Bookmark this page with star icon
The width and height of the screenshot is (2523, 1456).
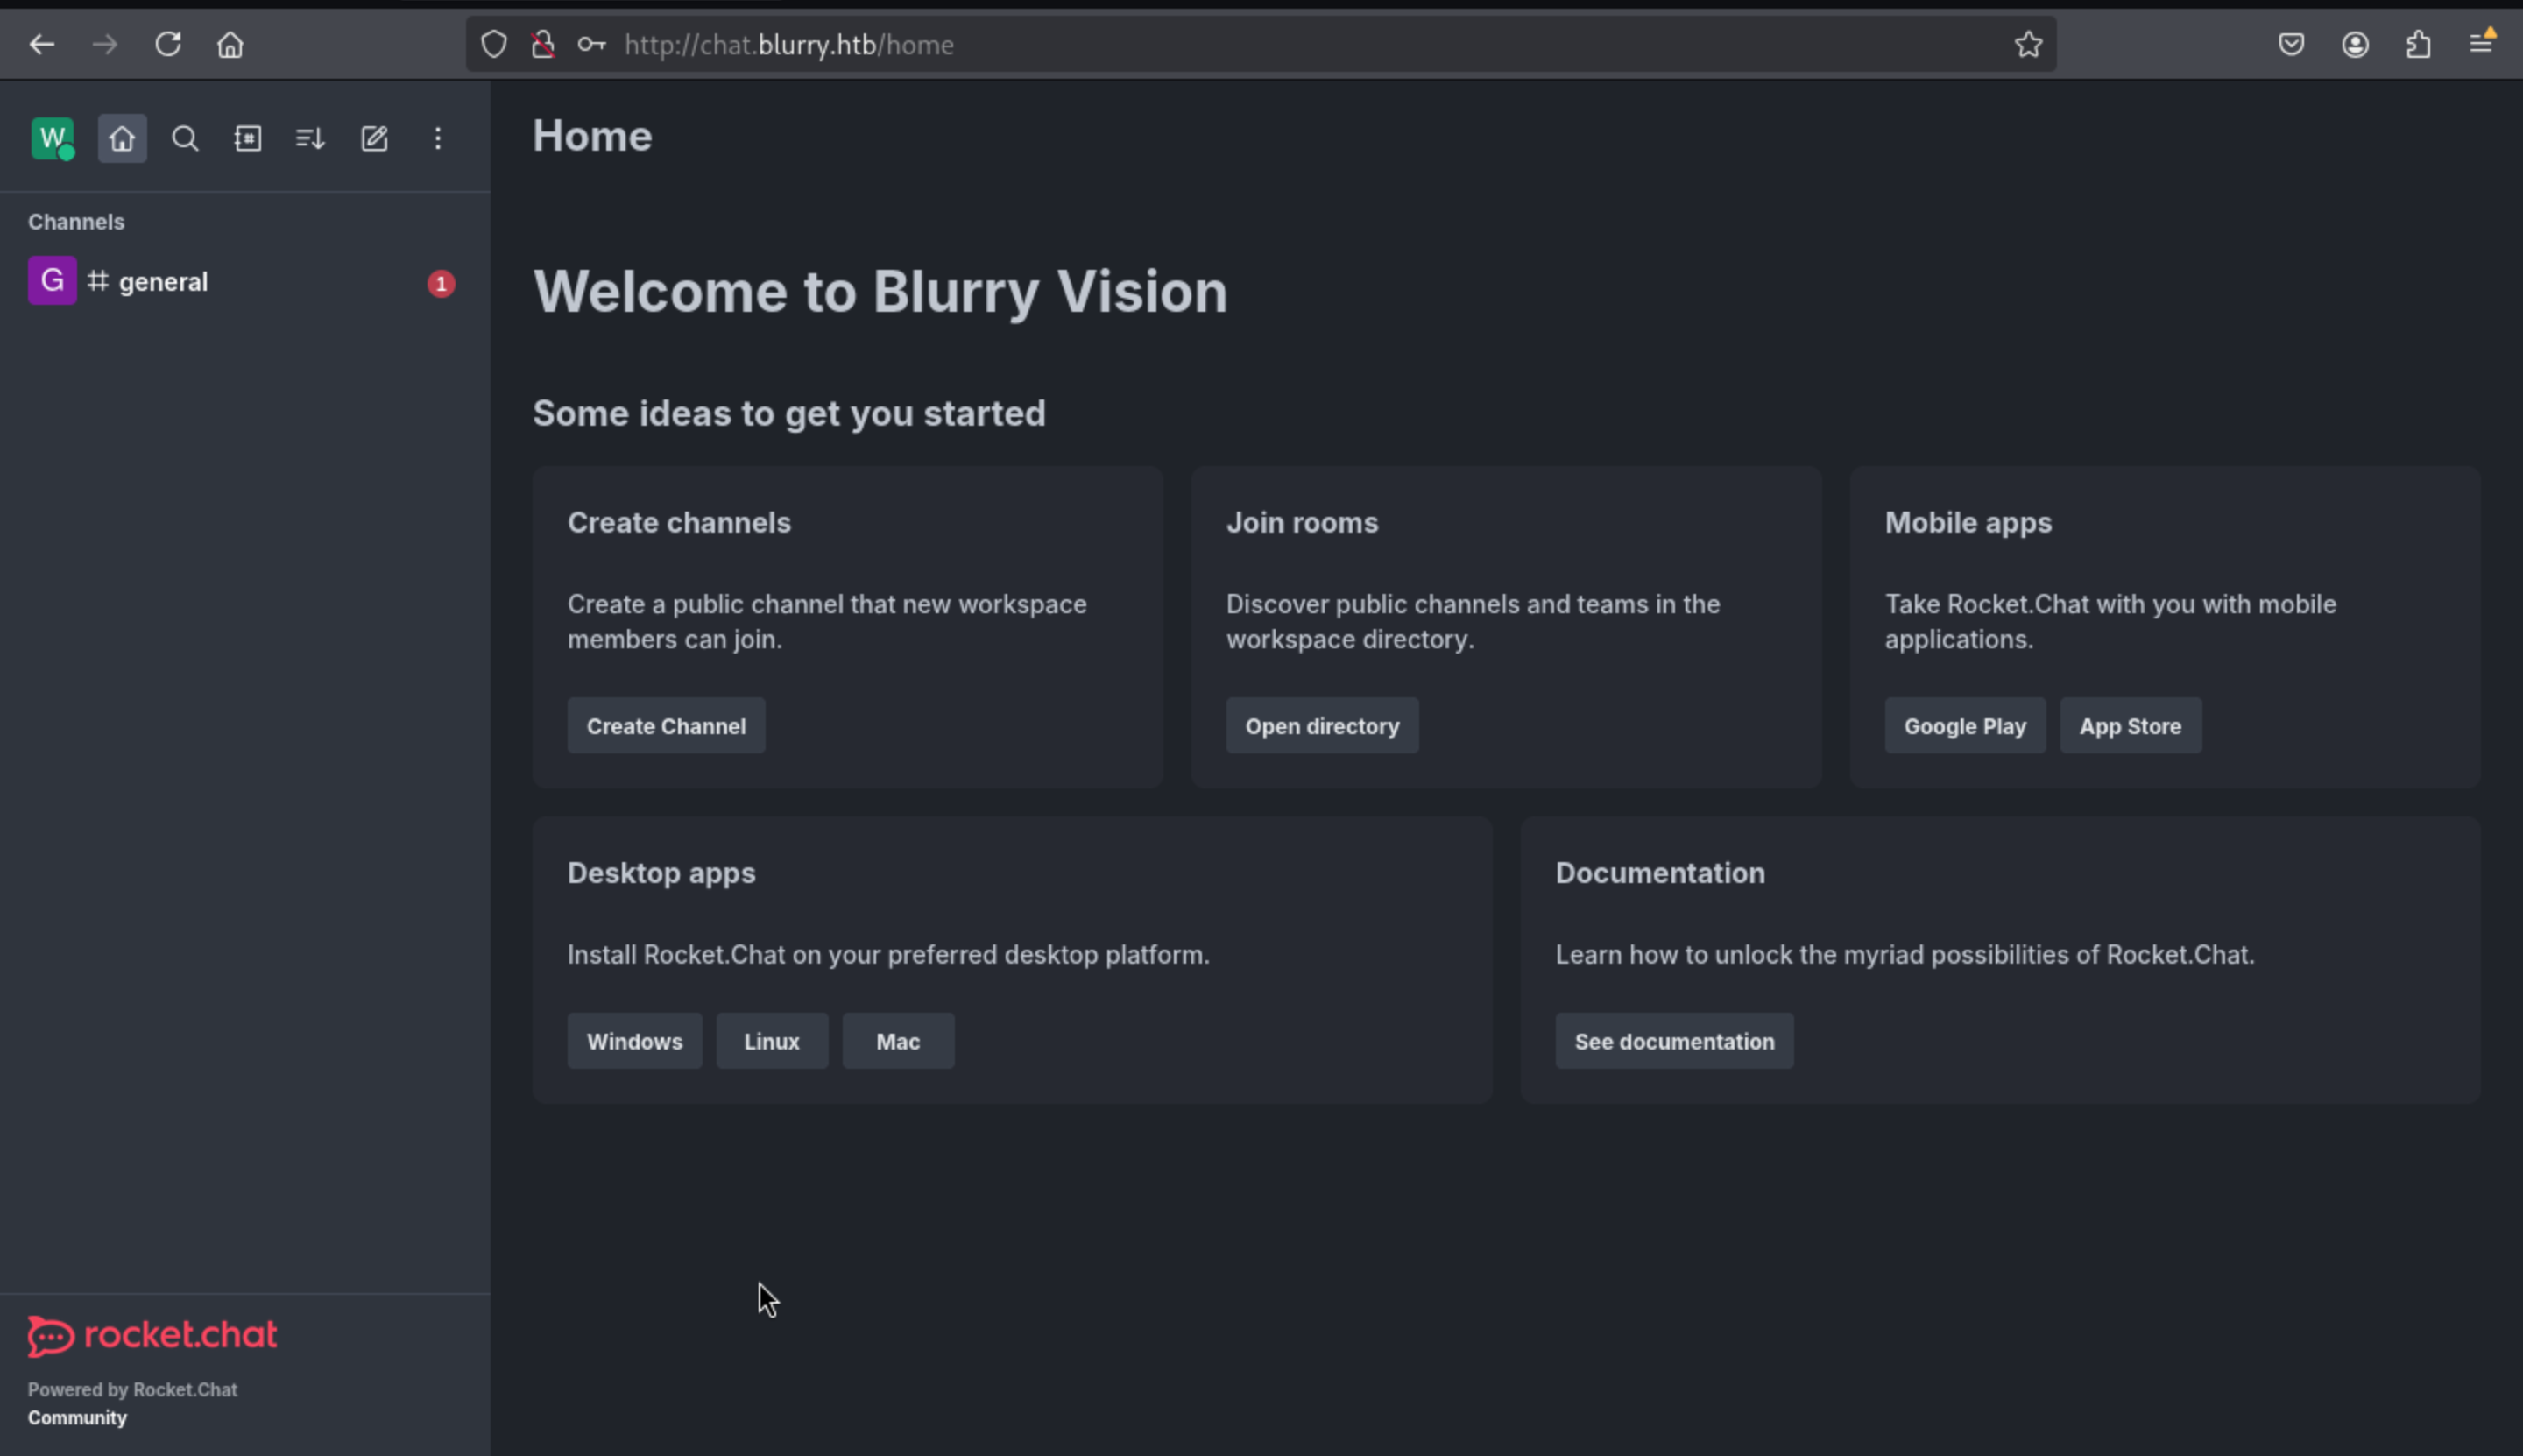(2028, 44)
